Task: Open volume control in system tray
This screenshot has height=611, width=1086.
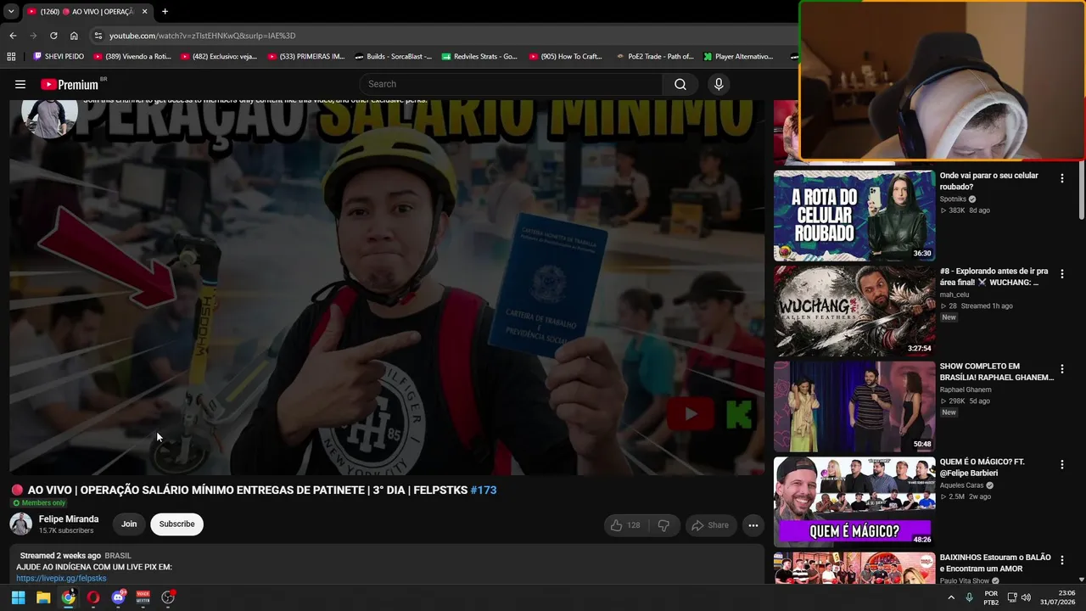Action: [x=1026, y=597]
